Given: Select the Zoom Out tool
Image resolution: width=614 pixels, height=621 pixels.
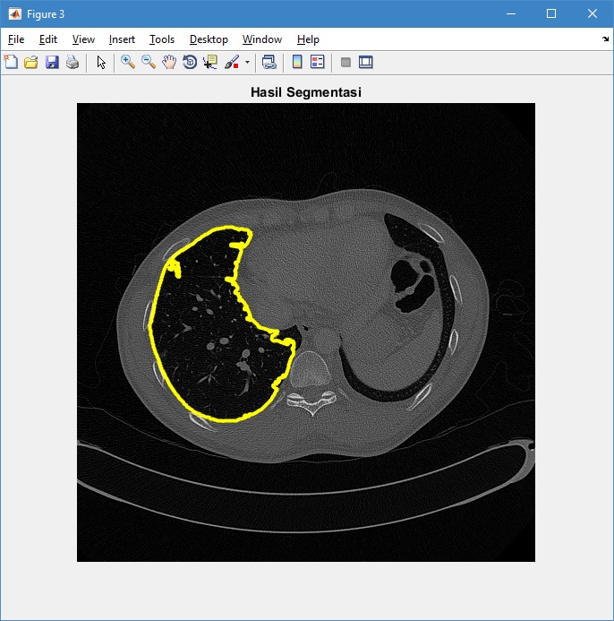Looking at the screenshot, I should pyautogui.click(x=149, y=62).
